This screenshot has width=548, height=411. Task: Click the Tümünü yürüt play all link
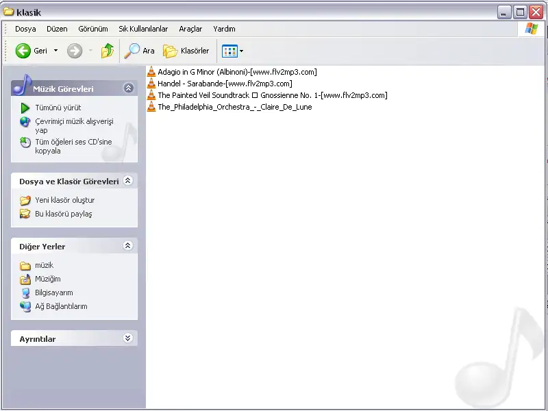click(58, 108)
